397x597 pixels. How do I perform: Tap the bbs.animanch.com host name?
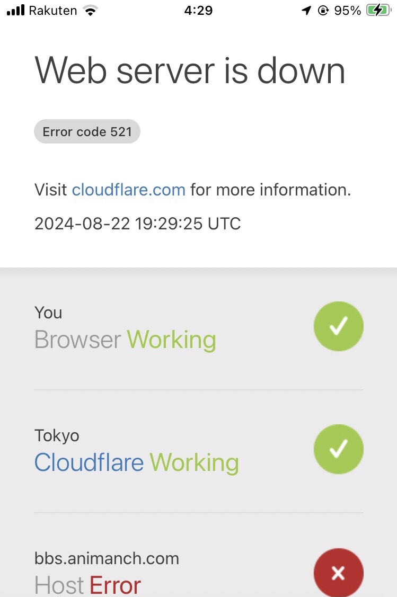[x=107, y=558]
